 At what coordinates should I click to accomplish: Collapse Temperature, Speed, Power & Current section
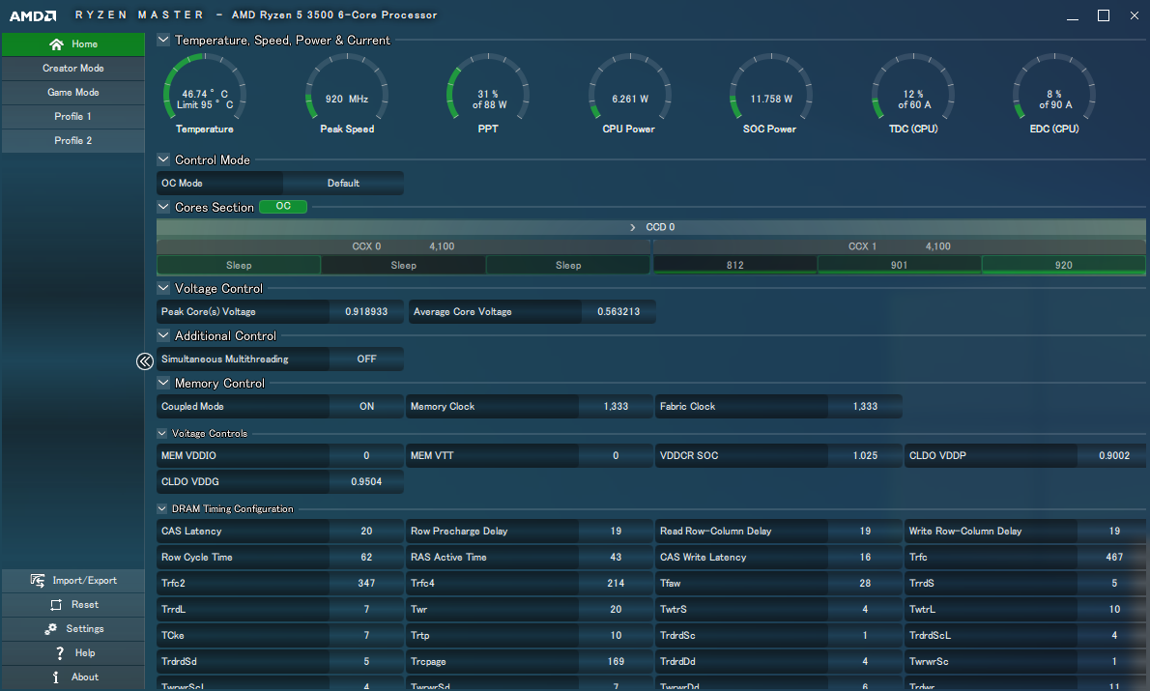163,41
